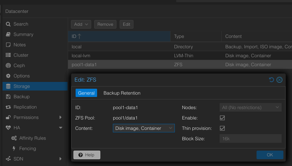292x166 pixels.
Task: Open the Ceph menu item
Action: pyautogui.click(x=35, y=65)
